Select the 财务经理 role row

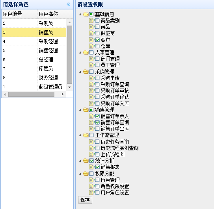pyautogui.click(x=34, y=78)
